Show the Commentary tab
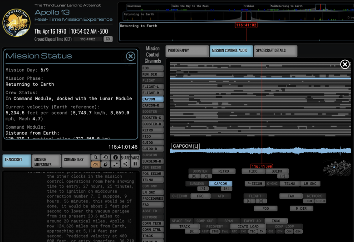 [76, 161]
